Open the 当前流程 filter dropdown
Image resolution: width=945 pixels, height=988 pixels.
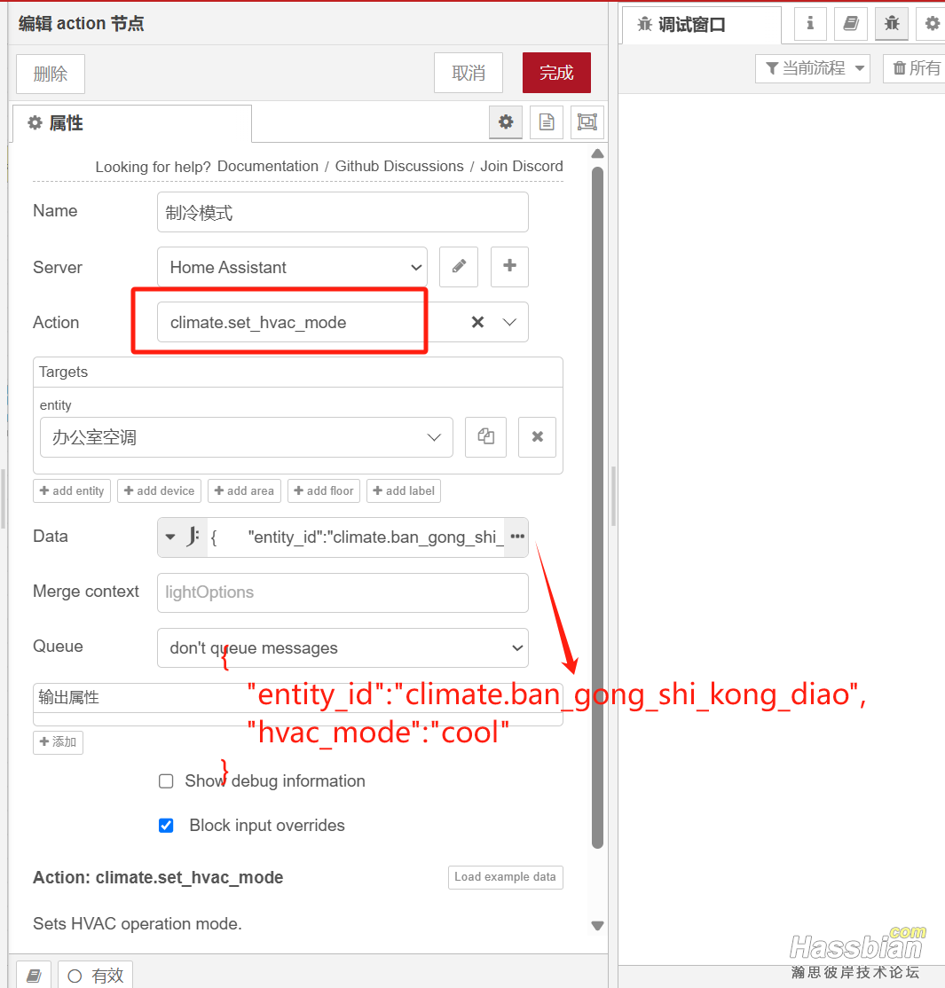813,68
